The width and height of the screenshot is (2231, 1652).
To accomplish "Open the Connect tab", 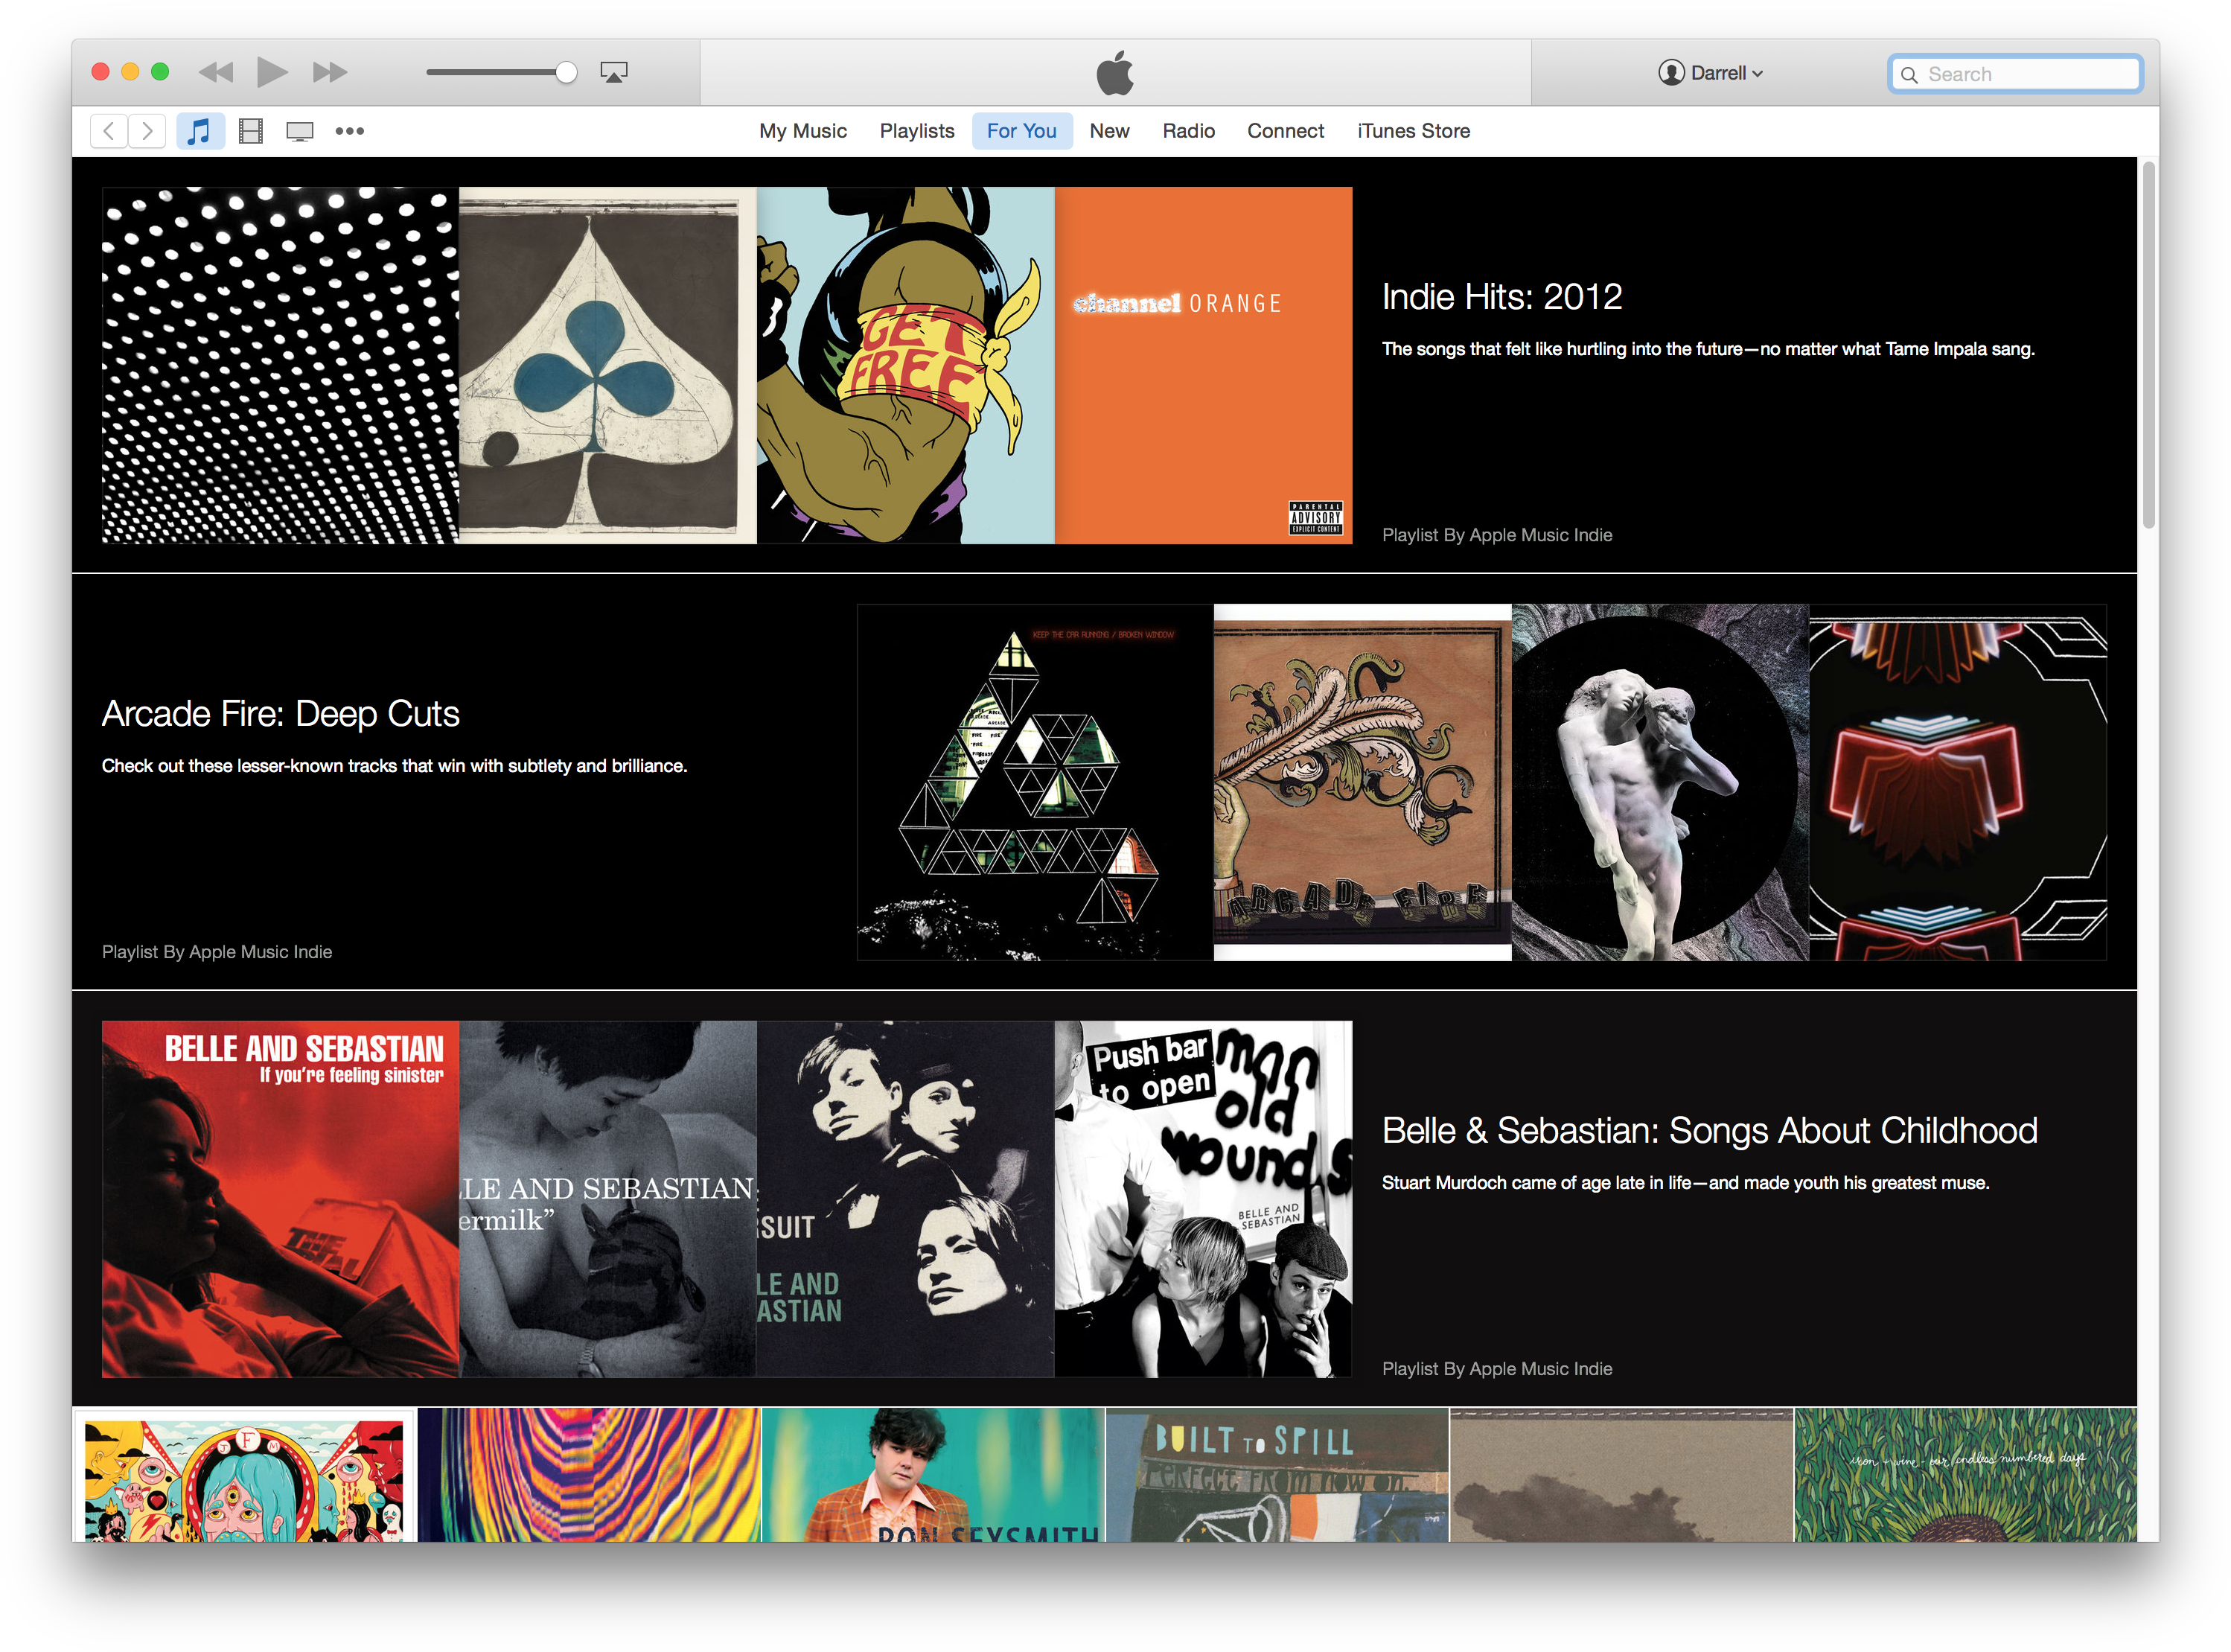I will 1285,131.
